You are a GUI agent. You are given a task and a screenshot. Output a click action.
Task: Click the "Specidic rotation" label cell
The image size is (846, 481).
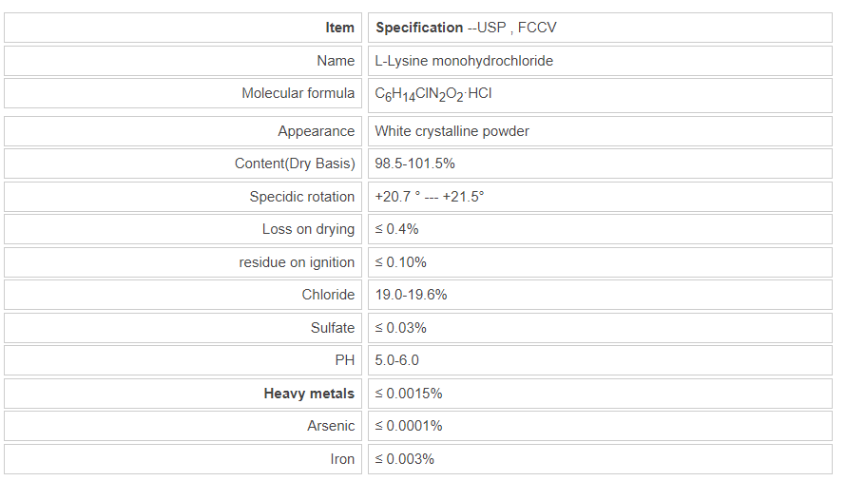(301, 197)
